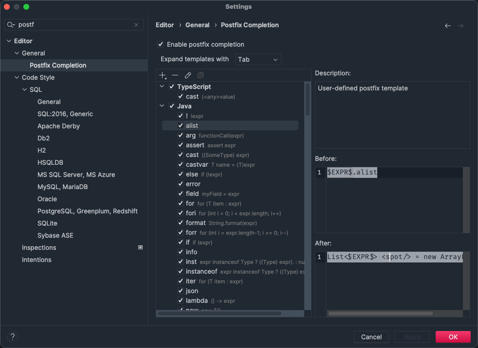Click the edit template pencil icon
The image size is (478, 348).
click(x=188, y=75)
